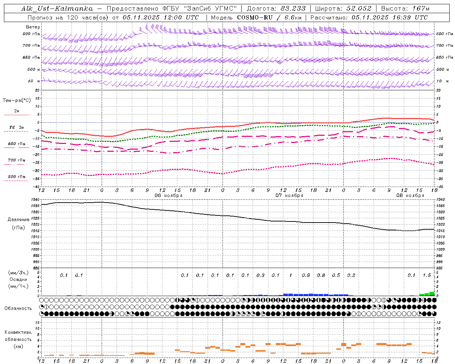This screenshot has width=455, height=364.
Task: Click the green precipitation bars at chart end
Action: pyautogui.click(x=427, y=294)
